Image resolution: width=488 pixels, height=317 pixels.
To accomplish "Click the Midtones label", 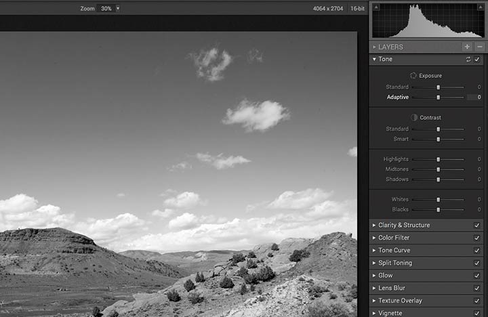I will (396, 169).
